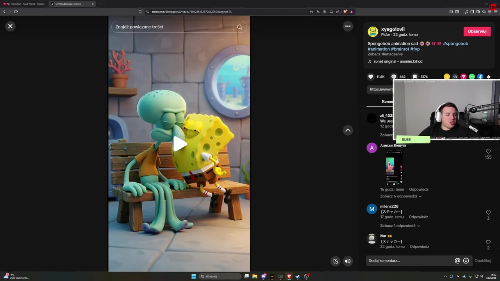This screenshot has height=281, width=500.
Task: Bookmark page via address bar bookmark icon
Action: click(140, 12)
